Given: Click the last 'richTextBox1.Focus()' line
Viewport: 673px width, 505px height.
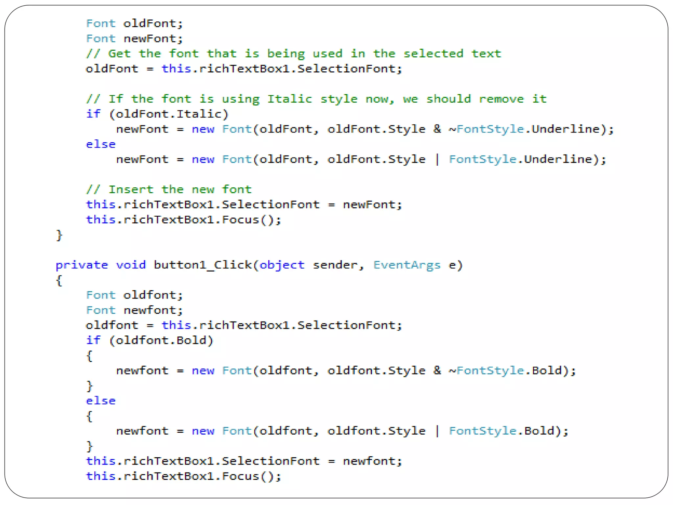Looking at the screenshot, I should tap(183, 476).
